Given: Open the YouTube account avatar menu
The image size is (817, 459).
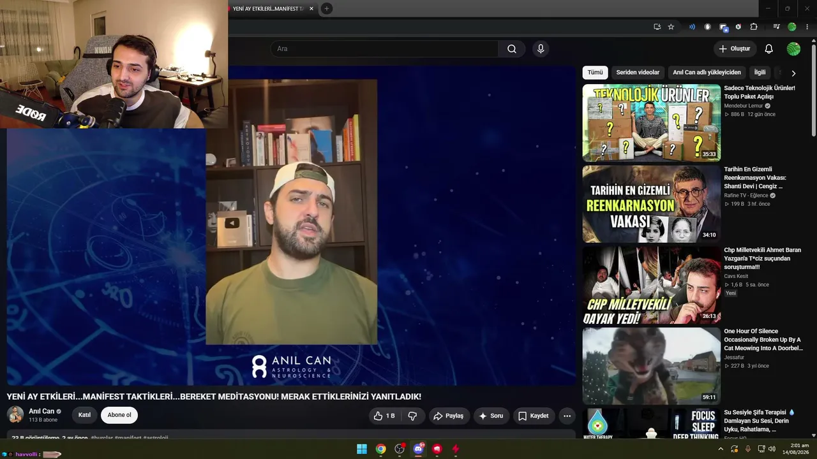Looking at the screenshot, I should tap(793, 49).
